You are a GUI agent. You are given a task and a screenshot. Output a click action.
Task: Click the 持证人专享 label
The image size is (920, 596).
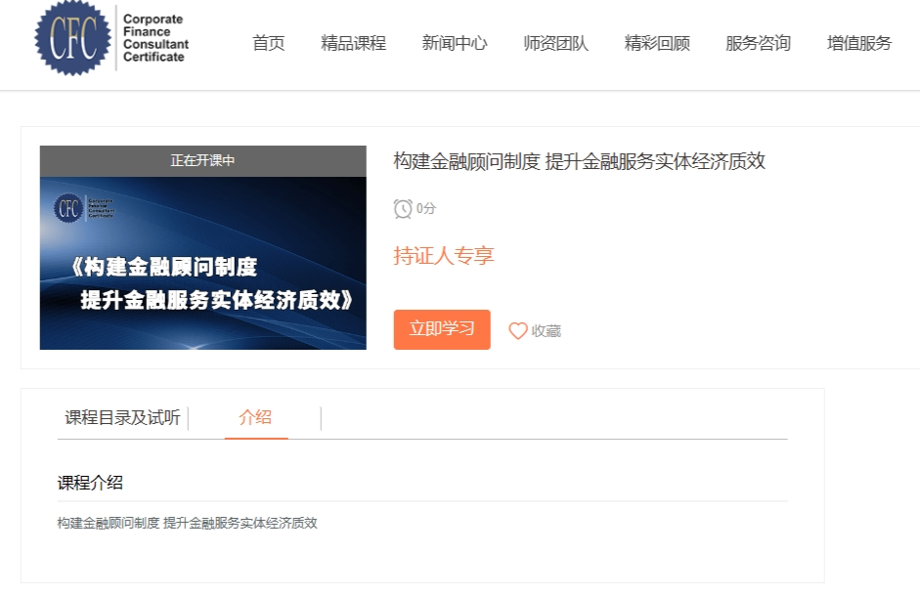point(444,256)
